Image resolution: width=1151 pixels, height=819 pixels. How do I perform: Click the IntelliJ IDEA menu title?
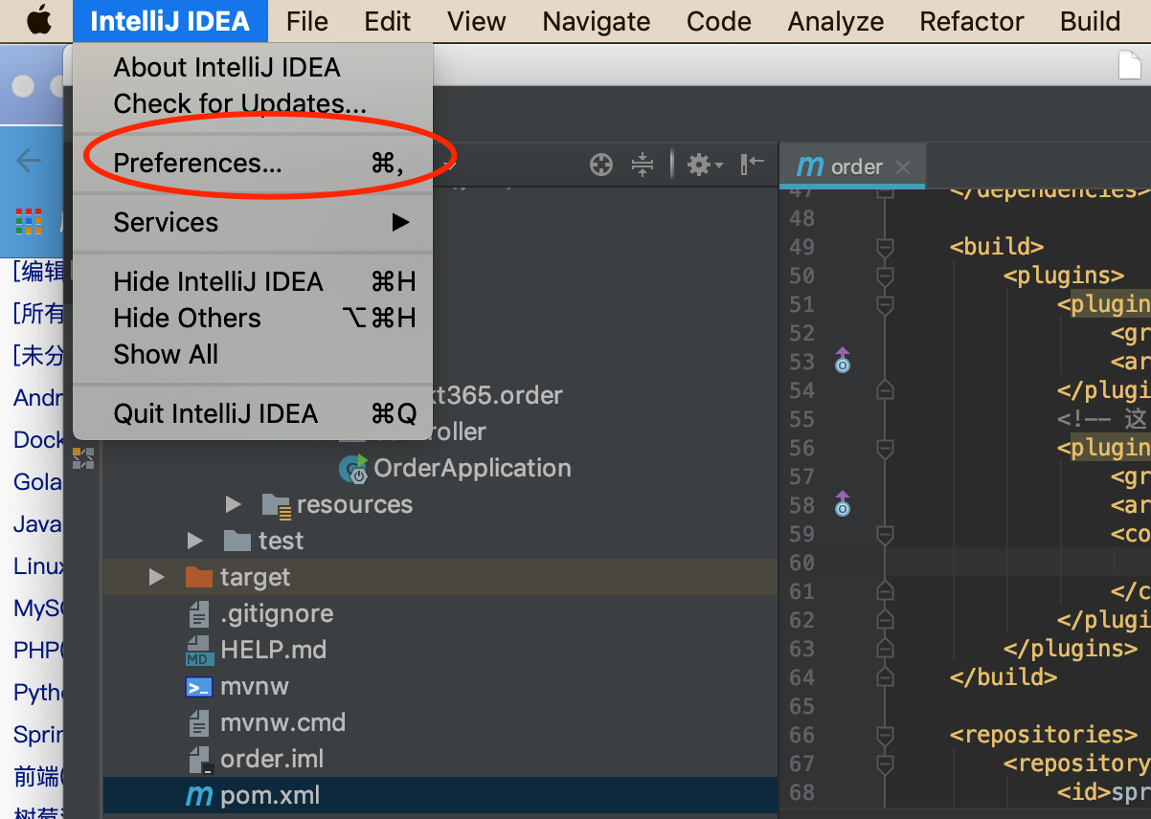point(170,21)
